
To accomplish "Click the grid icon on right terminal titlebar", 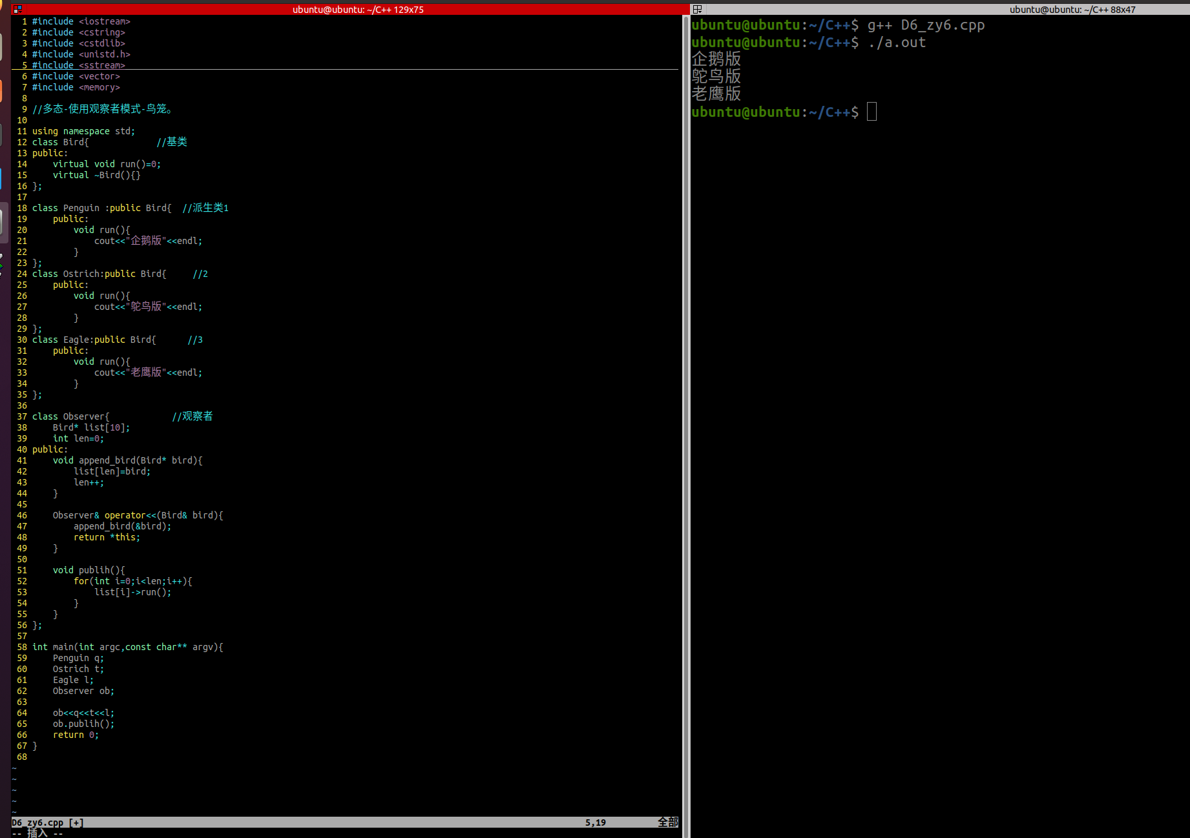I will point(696,9).
